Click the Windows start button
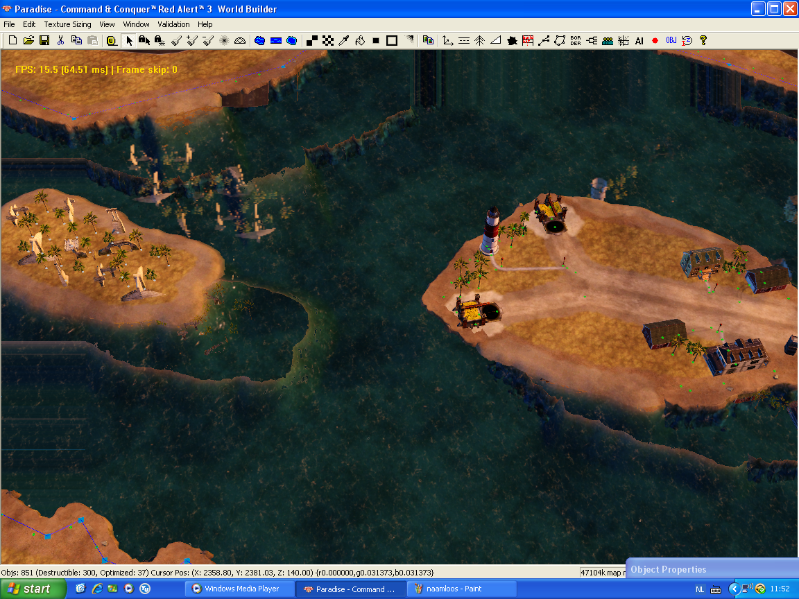799x599 pixels. point(33,589)
